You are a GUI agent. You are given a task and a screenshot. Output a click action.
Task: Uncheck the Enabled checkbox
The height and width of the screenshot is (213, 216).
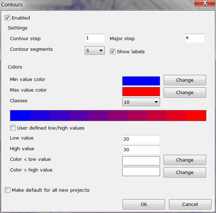point(7,18)
